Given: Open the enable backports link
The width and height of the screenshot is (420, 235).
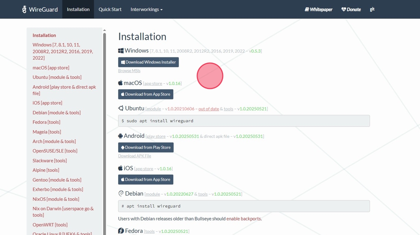Looking at the screenshot, I should point(243,218).
